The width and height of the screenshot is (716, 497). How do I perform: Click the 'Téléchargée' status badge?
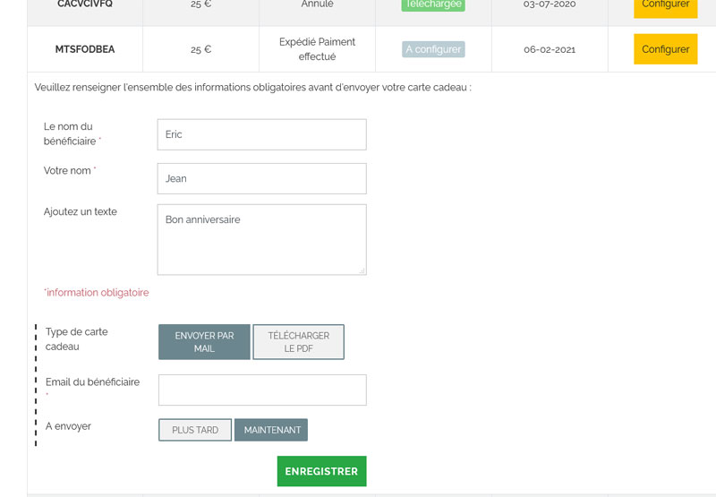[x=433, y=4]
